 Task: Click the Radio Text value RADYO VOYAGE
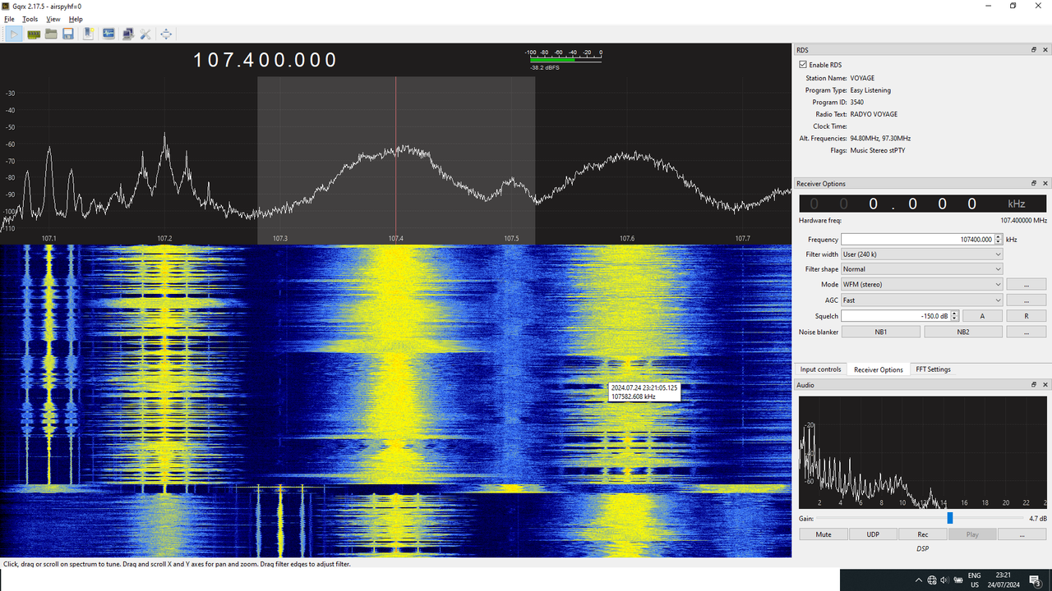[x=874, y=114]
